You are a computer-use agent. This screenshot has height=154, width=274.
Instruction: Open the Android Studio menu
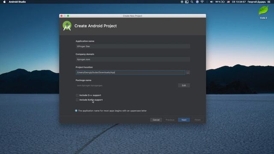click(x=17, y=2)
